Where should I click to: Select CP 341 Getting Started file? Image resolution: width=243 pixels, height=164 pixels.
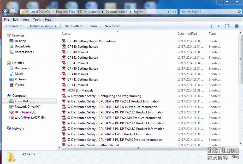pos(82,58)
